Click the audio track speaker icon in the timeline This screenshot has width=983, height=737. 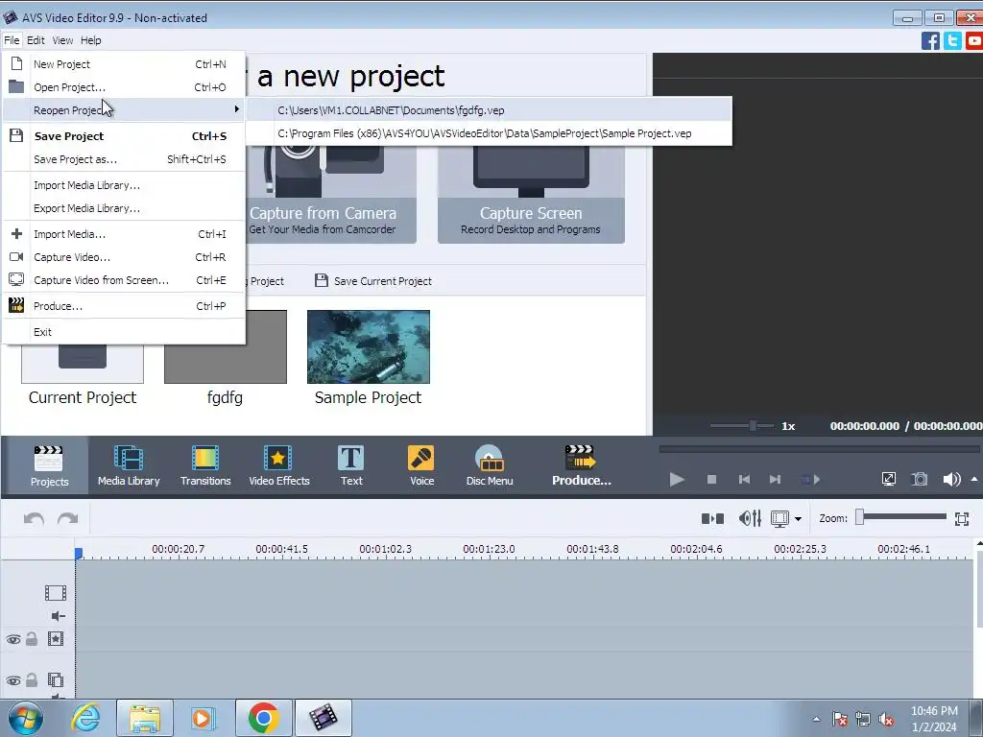pyautogui.click(x=58, y=616)
